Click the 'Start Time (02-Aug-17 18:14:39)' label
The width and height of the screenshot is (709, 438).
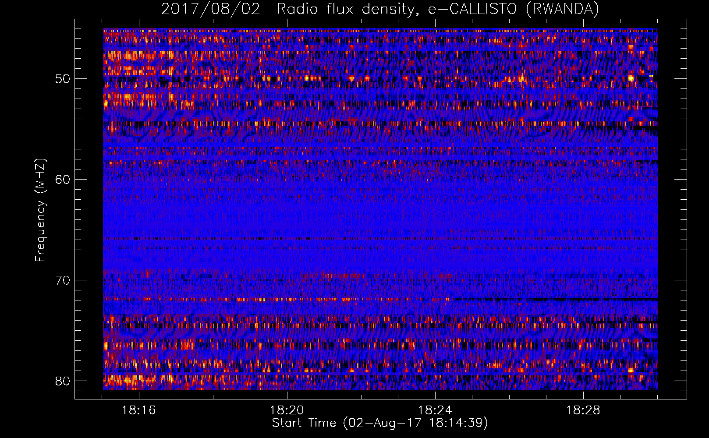(x=380, y=423)
